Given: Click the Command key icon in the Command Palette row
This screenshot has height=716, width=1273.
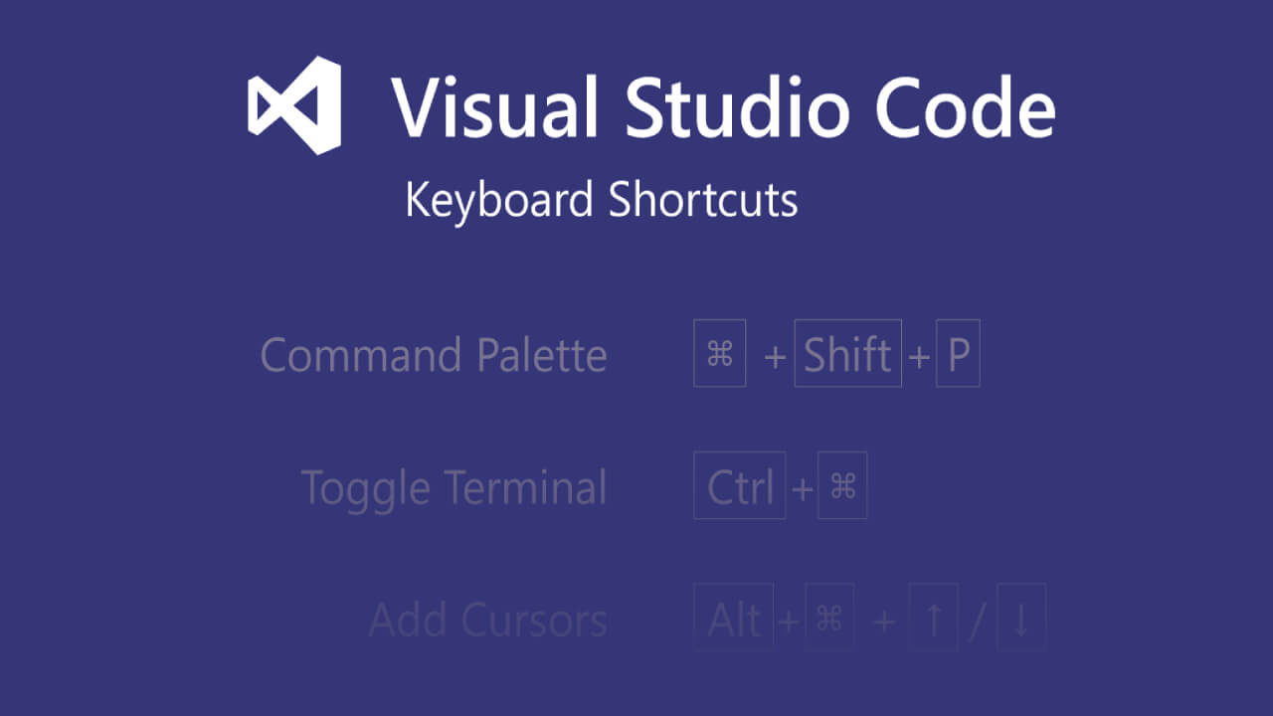Looking at the screenshot, I should click(x=720, y=353).
